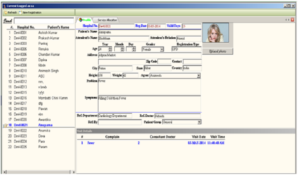Click the row indicator beside patient Anupama
Screen dimensions: 298x175
pyautogui.click(x=5, y=125)
